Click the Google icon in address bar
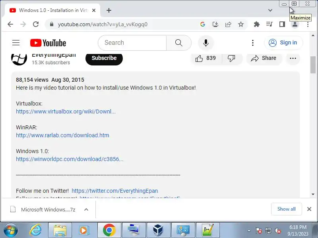 click(x=203, y=25)
